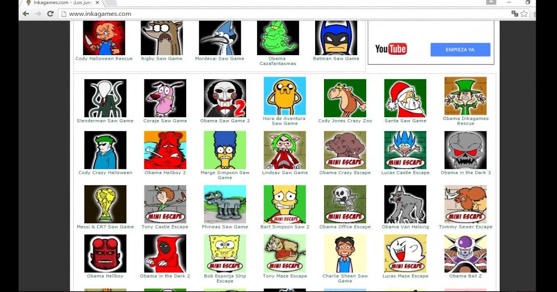The height and width of the screenshot is (292, 557).
Task: Open the Batman Saw Game icon
Action: pyautogui.click(x=336, y=38)
